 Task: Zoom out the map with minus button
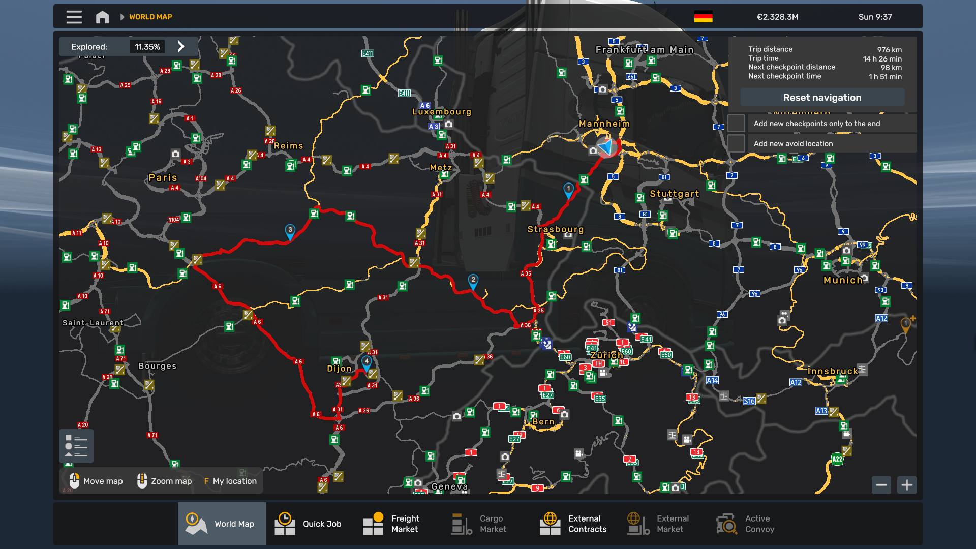[881, 485]
